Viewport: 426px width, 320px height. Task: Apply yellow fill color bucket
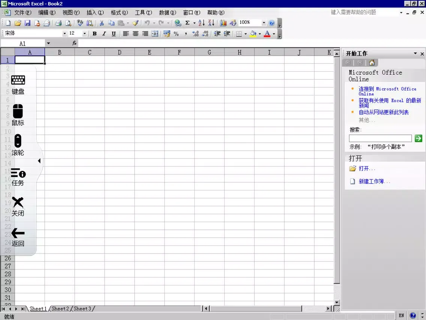click(x=253, y=34)
